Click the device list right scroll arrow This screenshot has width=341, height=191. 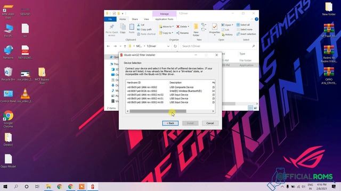[213, 111]
